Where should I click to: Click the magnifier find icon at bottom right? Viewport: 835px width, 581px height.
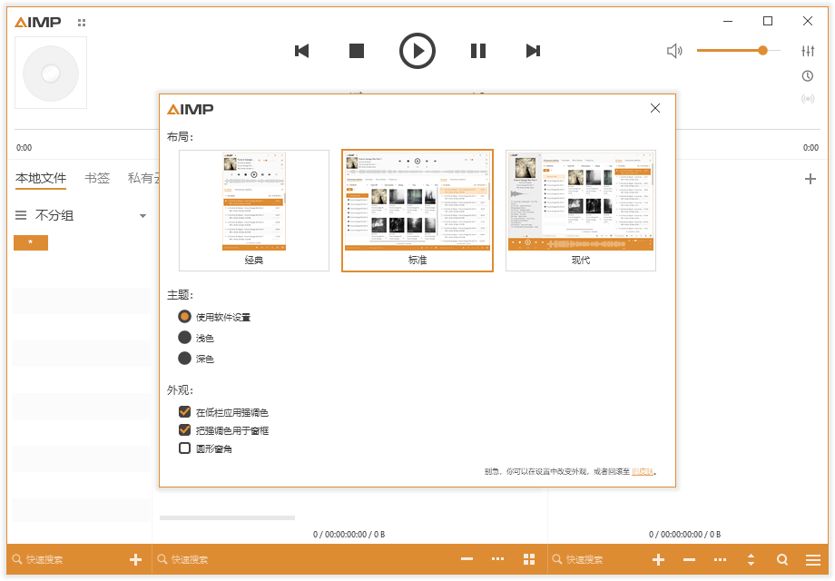[782, 560]
